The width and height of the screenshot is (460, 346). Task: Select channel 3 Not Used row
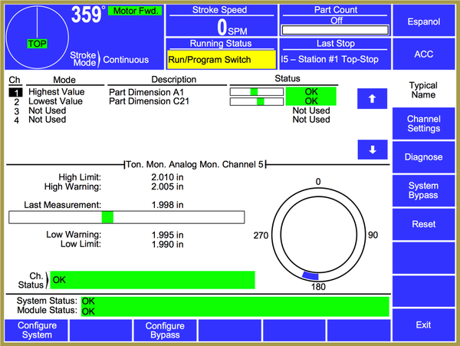(48, 110)
